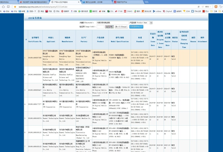Click the undo arrow icon in toolbar

tap(221, 7)
